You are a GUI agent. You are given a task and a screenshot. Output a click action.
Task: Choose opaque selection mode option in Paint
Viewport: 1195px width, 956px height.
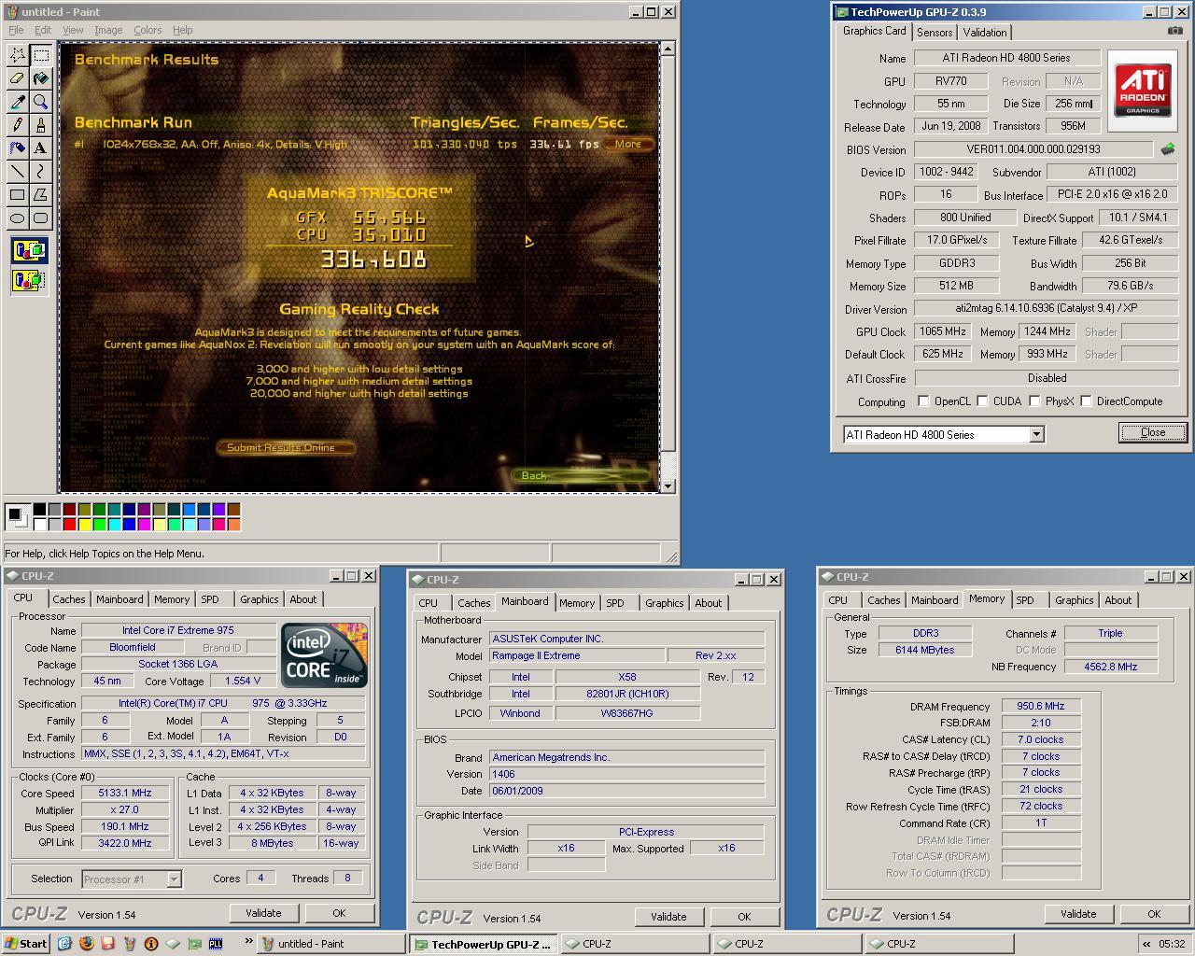pos(29,250)
